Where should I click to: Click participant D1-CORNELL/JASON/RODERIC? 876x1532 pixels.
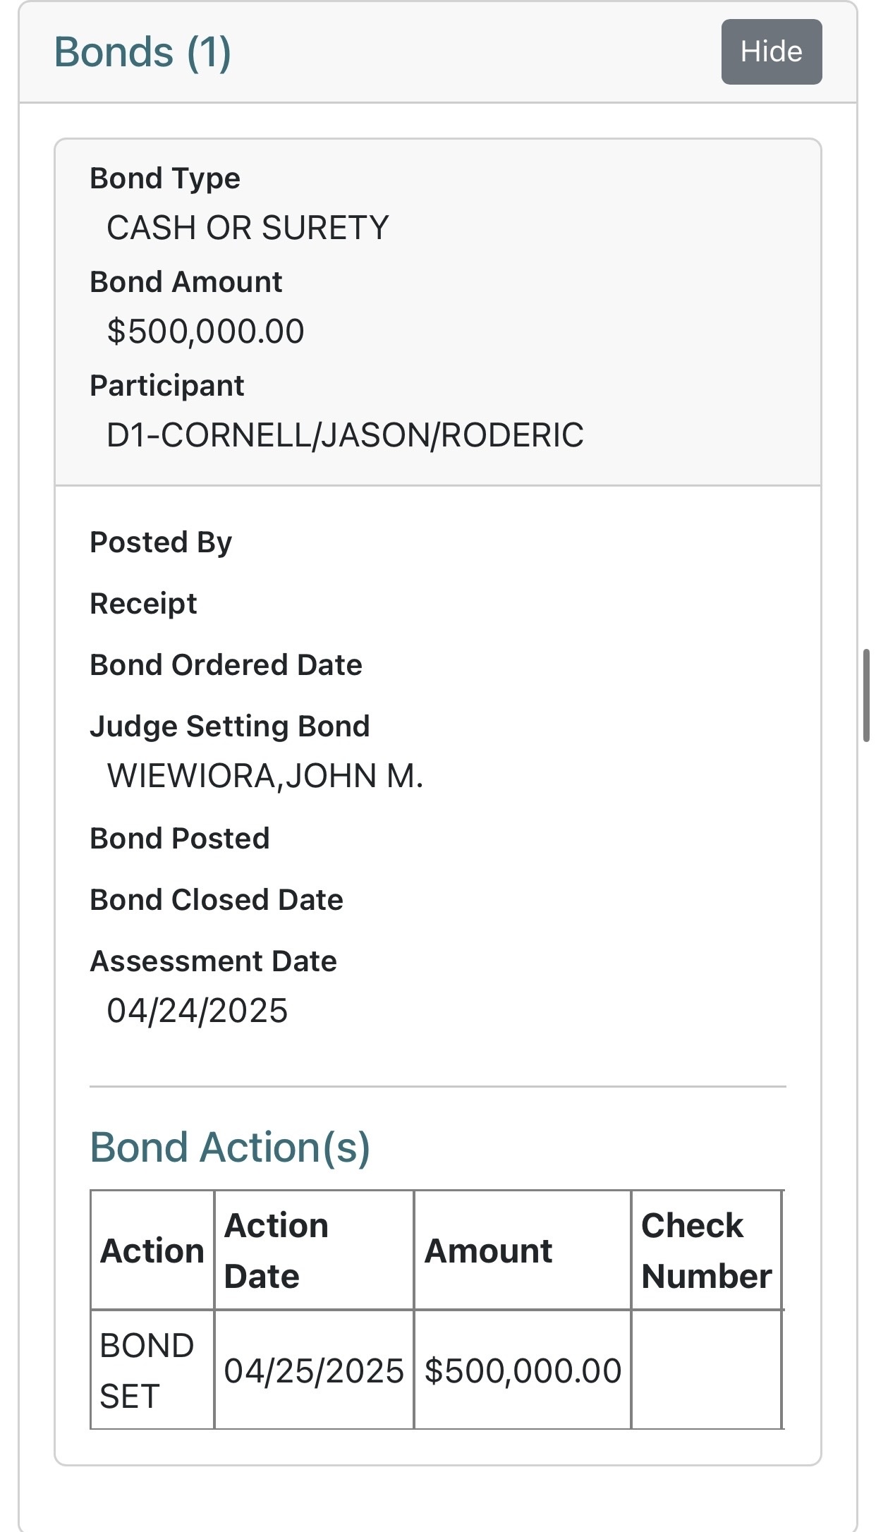345,435
